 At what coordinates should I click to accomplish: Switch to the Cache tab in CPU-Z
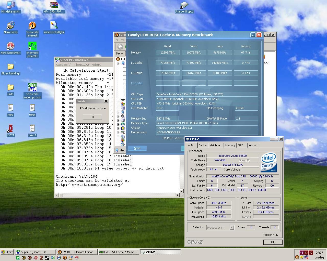click(203, 145)
